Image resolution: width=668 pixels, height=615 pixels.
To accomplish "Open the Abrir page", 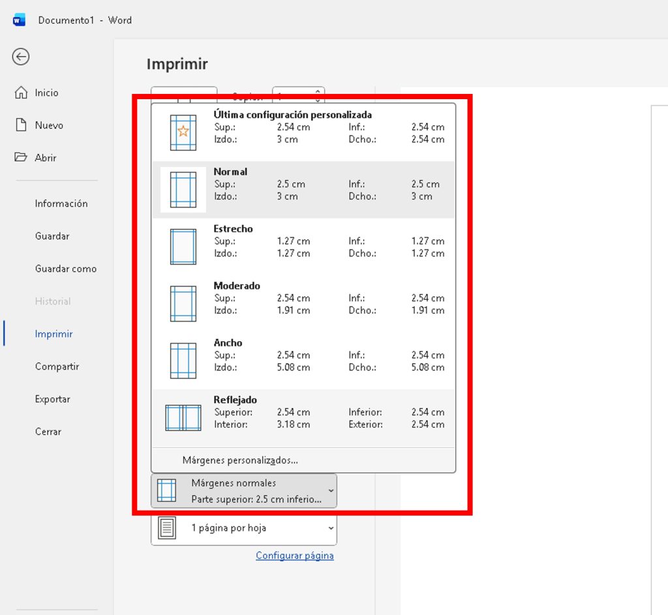I will 46,158.
